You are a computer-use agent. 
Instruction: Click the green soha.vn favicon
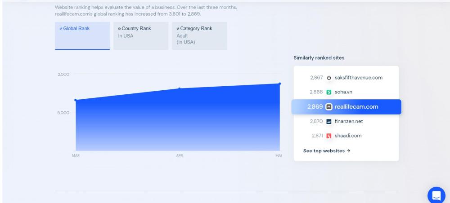click(x=329, y=92)
